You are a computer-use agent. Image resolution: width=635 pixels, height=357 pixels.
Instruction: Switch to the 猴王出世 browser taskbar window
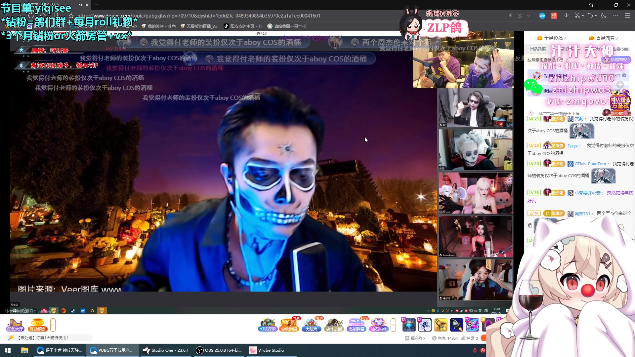(x=60, y=350)
